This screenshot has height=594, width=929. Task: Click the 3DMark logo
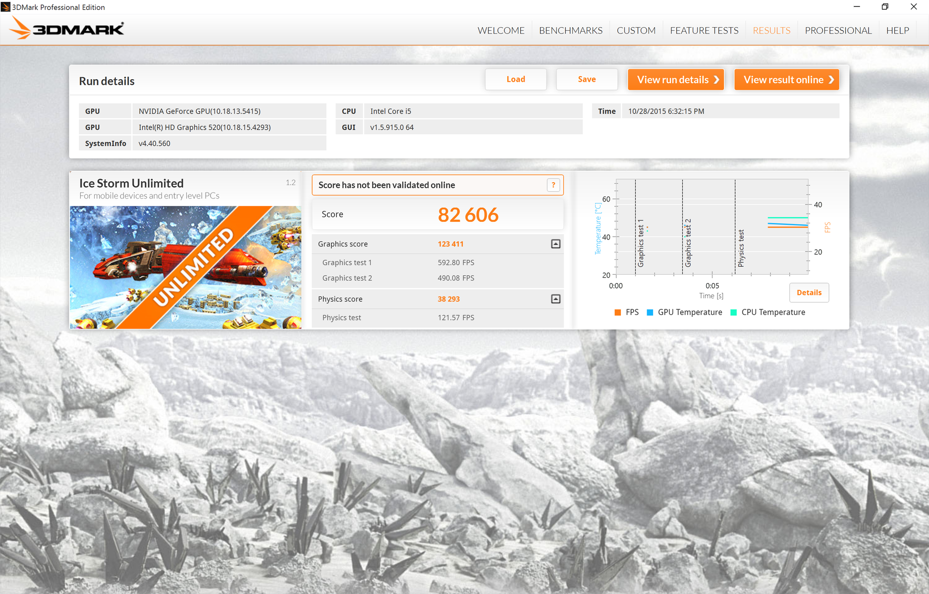click(x=67, y=29)
